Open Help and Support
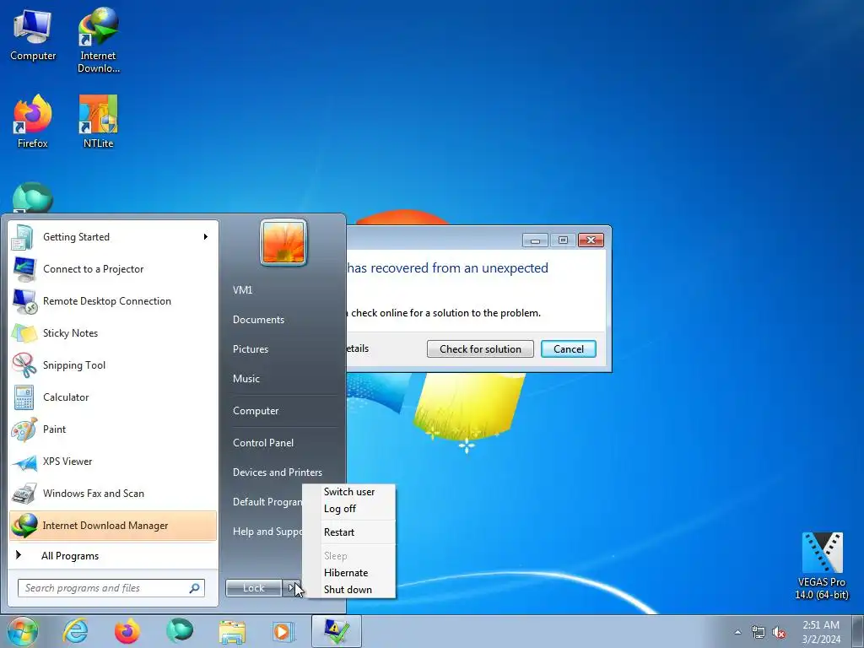 pos(266,532)
